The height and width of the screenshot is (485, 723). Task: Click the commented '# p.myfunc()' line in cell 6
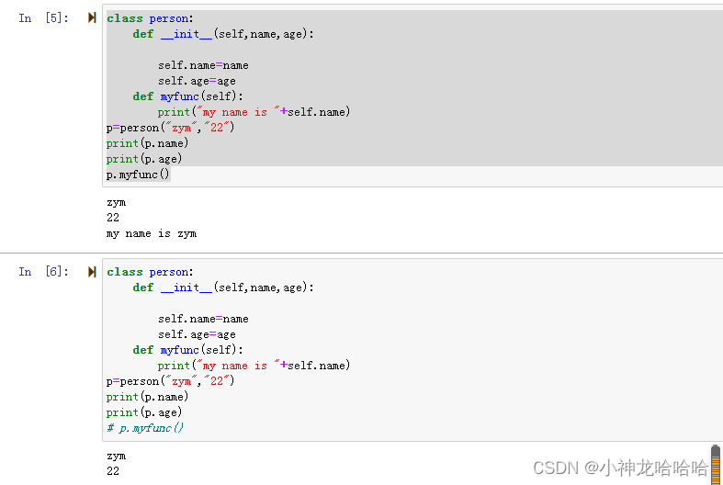click(145, 428)
